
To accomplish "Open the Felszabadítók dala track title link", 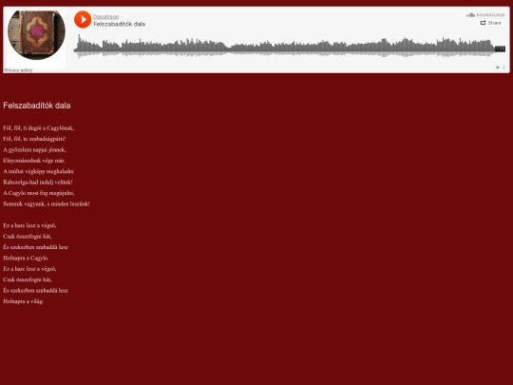I will (x=119, y=24).
